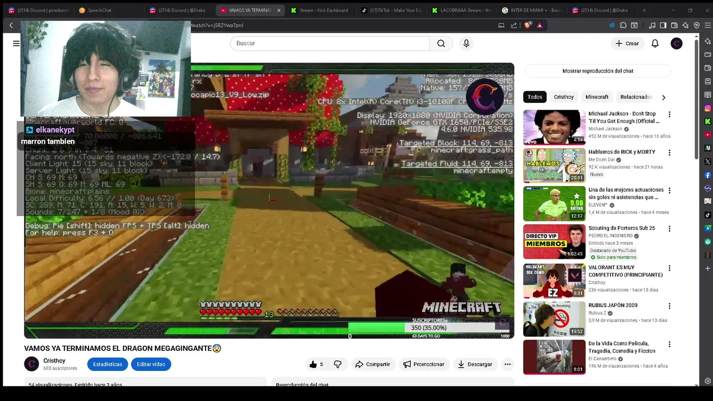
Task: Like the video with thumbs up
Action: [316, 364]
